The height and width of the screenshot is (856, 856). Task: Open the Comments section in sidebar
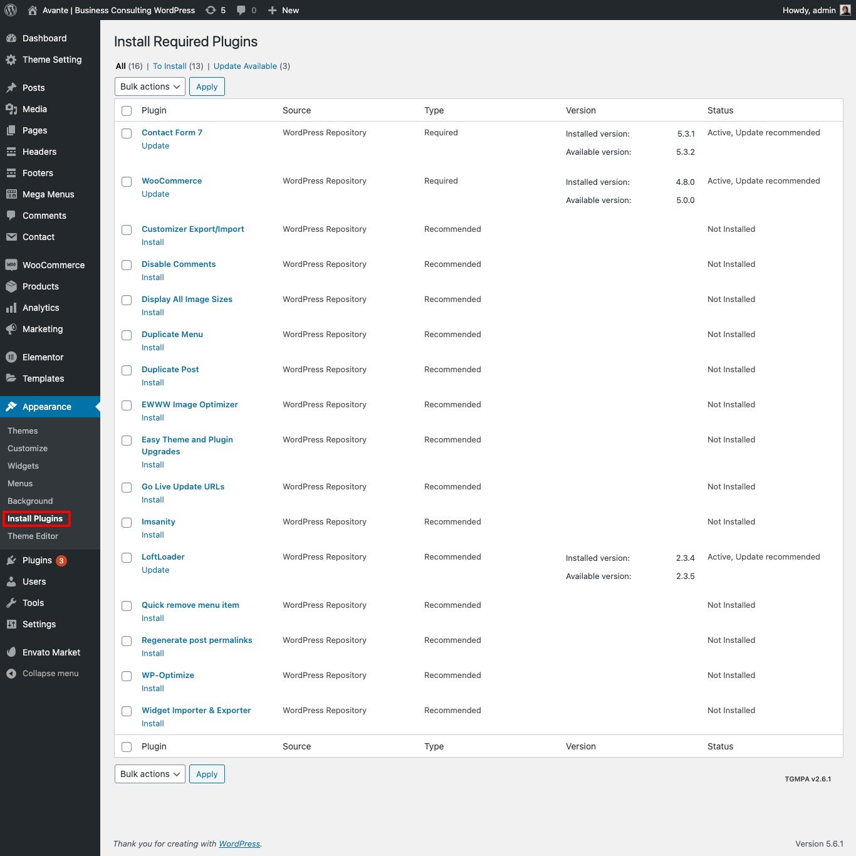[x=43, y=215]
